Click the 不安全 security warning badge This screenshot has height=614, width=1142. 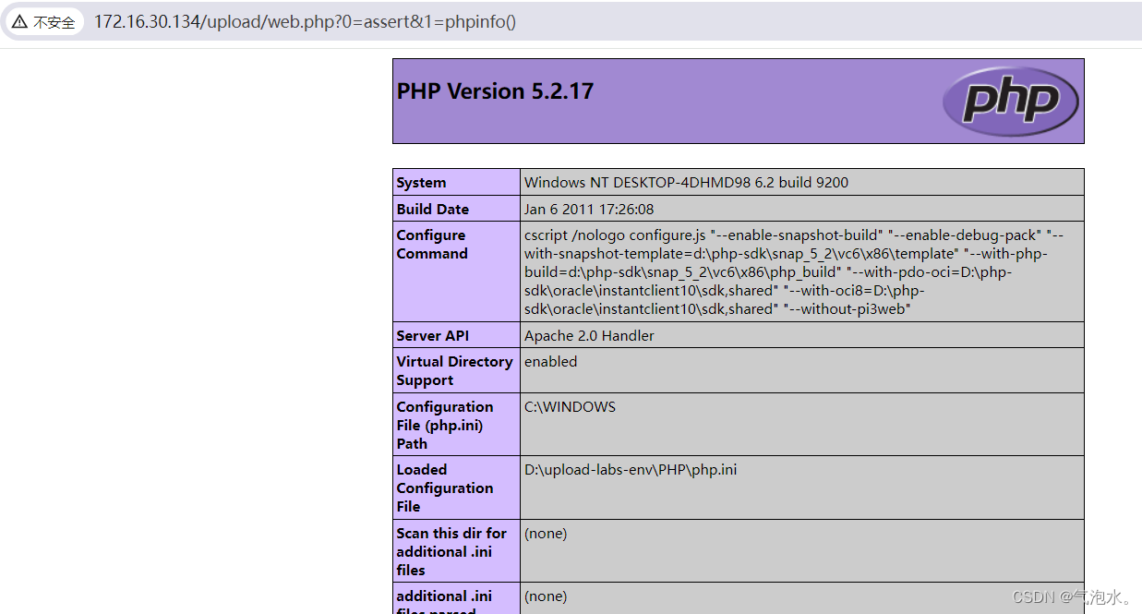pos(43,22)
